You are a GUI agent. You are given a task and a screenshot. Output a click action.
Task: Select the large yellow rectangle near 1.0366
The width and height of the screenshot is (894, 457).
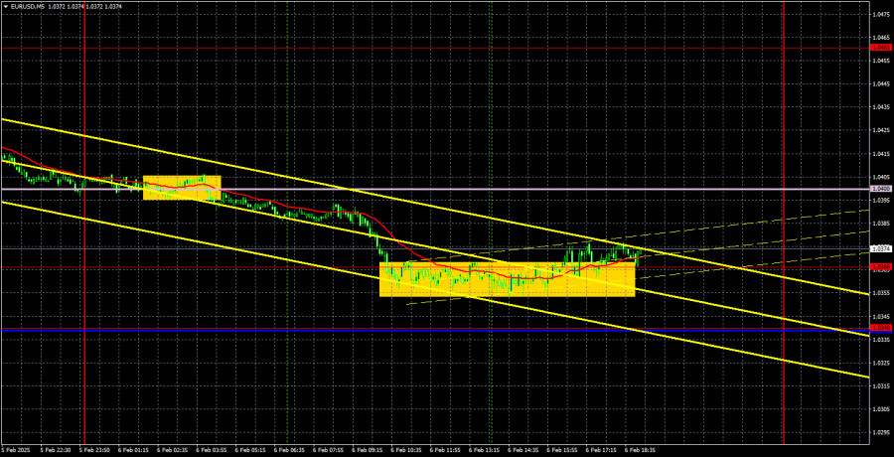pyautogui.click(x=507, y=279)
